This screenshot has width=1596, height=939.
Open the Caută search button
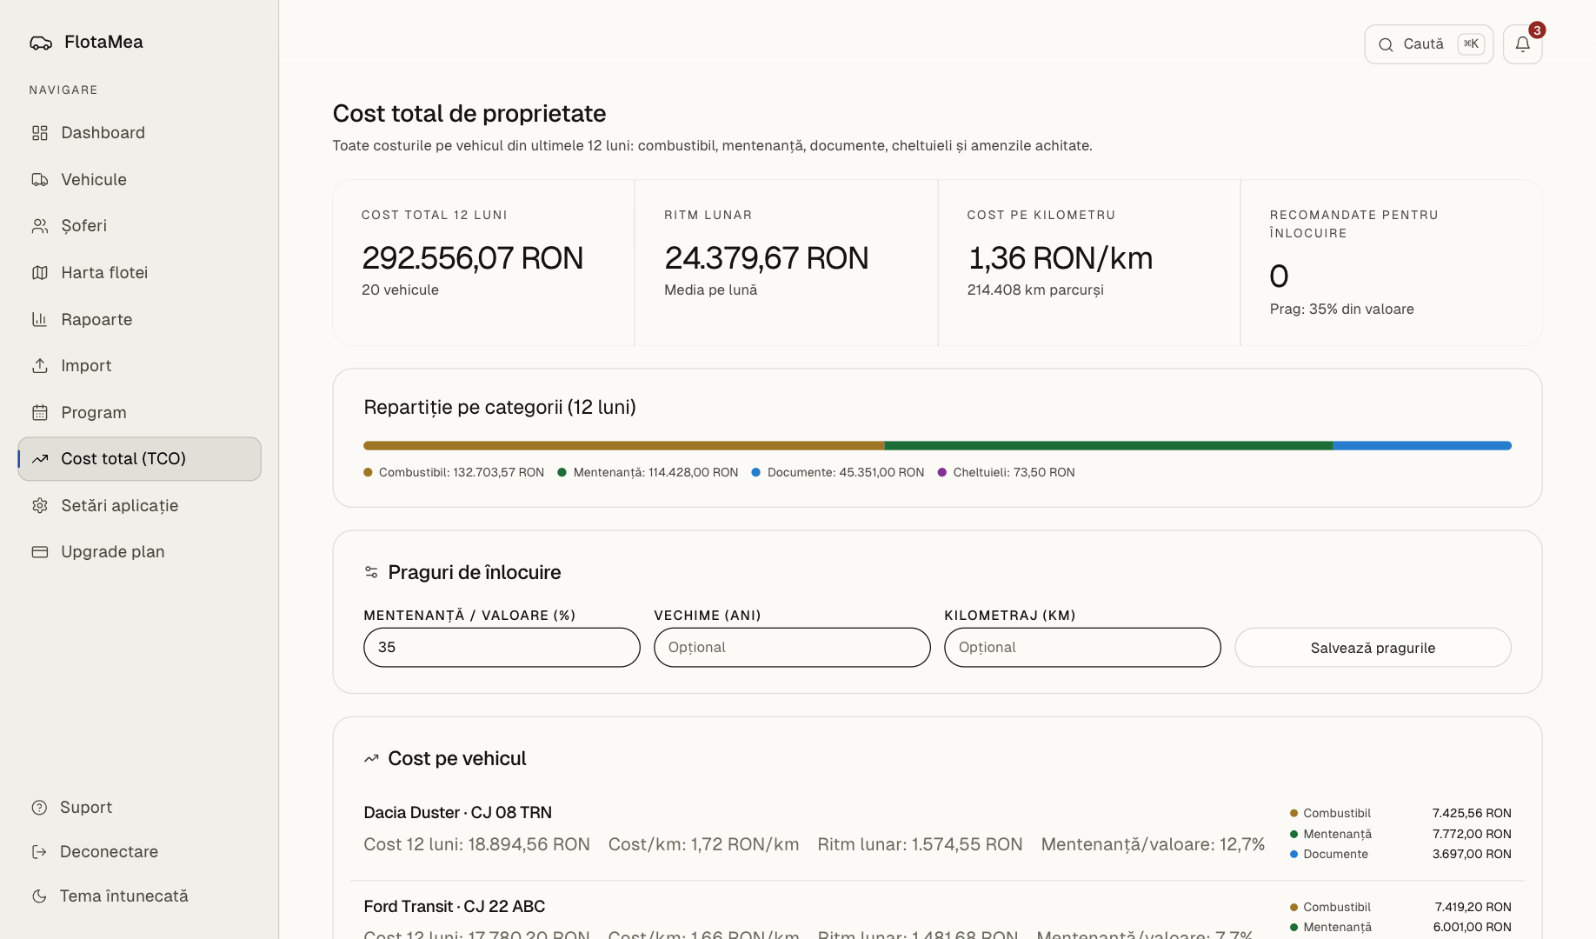tap(1428, 44)
